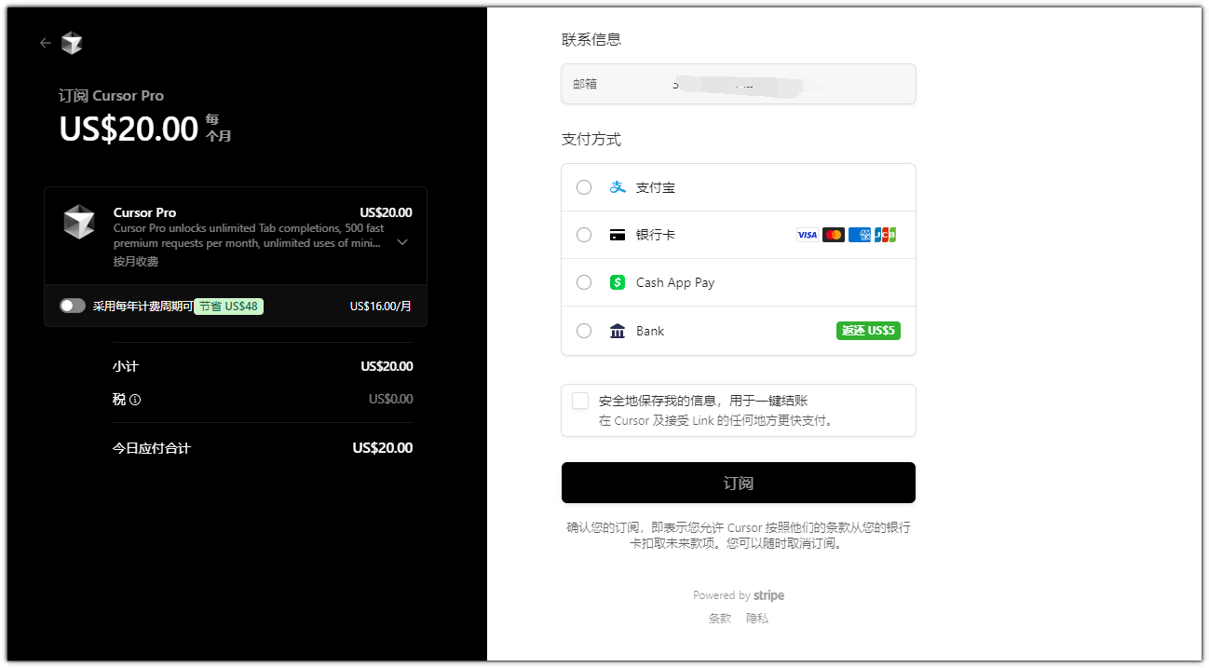
Task: Select the Bank radio button
Action: tap(584, 331)
